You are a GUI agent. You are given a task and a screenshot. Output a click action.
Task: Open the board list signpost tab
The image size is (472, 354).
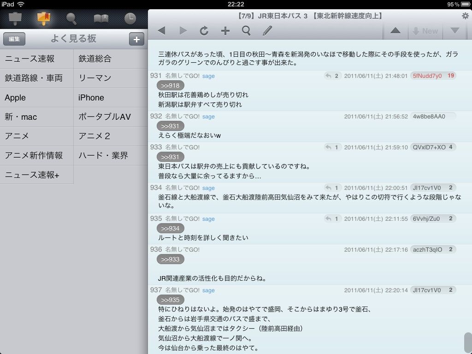coord(15,18)
